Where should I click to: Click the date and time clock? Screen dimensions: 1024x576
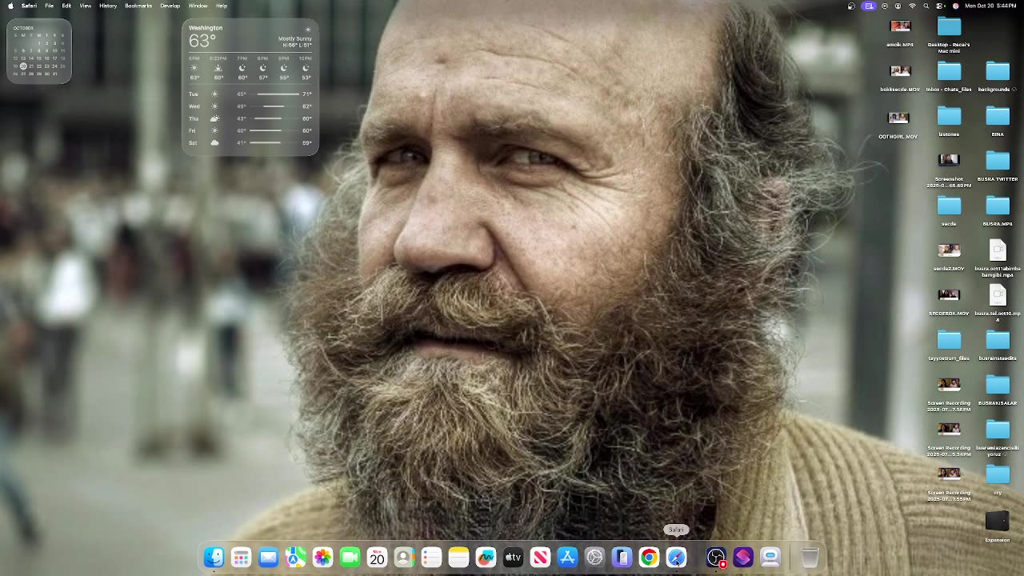[x=990, y=6]
